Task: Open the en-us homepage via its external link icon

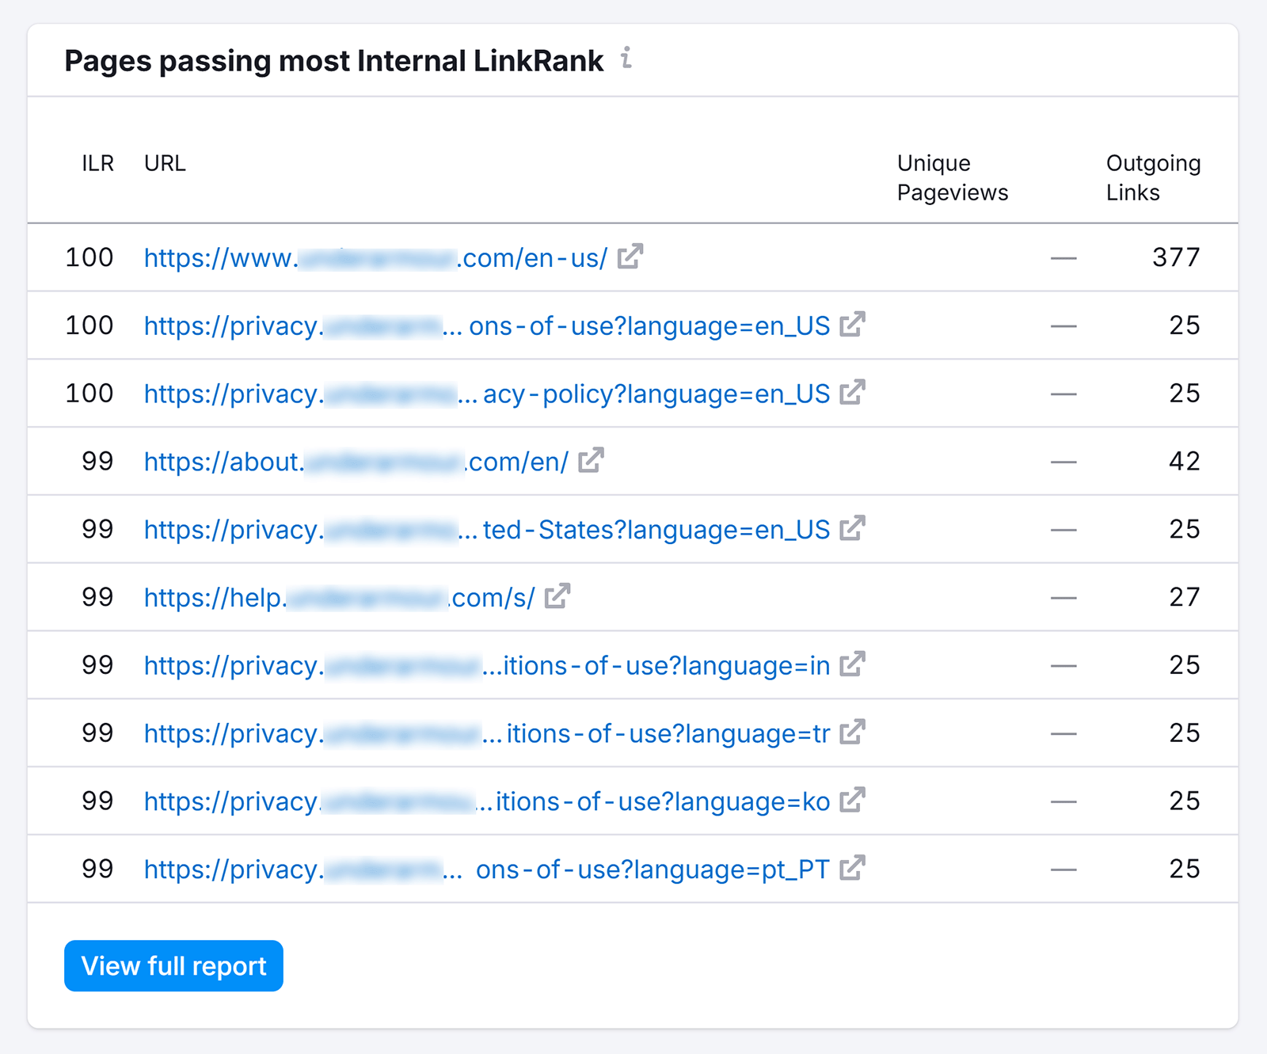Action: pyautogui.click(x=631, y=257)
